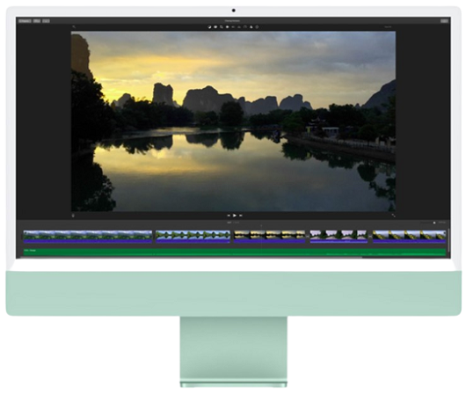Click the magic wand auto-enhance icon
466x396 pixels.
click(x=74, y=26)
